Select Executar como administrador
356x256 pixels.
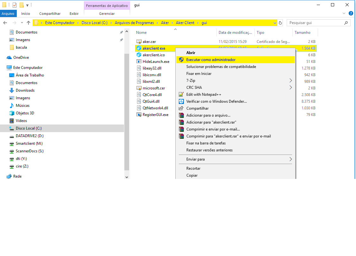click(211, 60)
